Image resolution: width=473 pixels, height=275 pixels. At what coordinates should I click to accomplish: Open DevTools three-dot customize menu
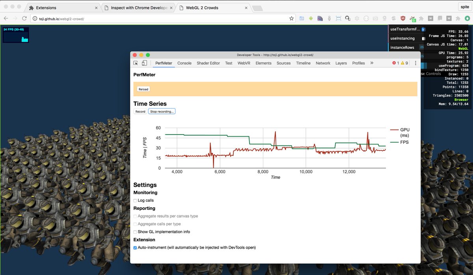click(x=415, y=63)
